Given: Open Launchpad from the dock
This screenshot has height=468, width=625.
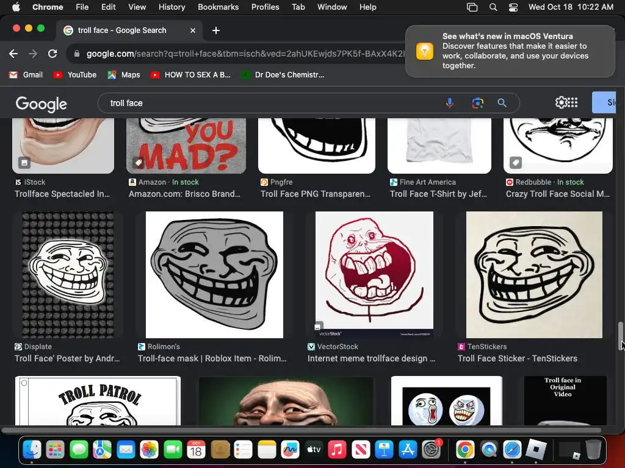Looking at the screenshot, I should coord(55,450).
